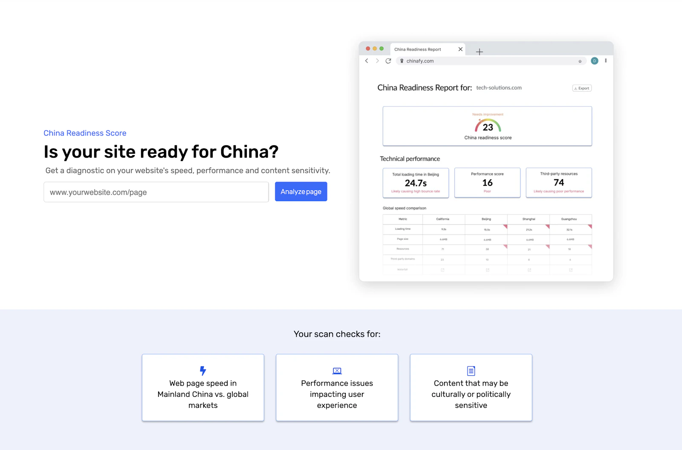Click the Beijing column header
Viewport: 682px width, 450px height.
tap(486, 219)
